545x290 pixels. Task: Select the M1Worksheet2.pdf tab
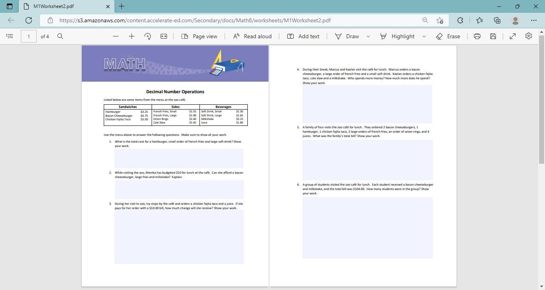coord(66,6)
